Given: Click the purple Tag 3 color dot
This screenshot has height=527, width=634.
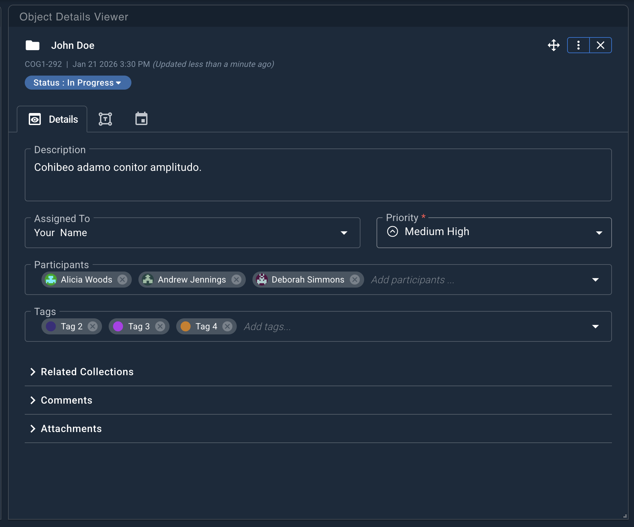Looking at the screenshot, I should point(118,326).
